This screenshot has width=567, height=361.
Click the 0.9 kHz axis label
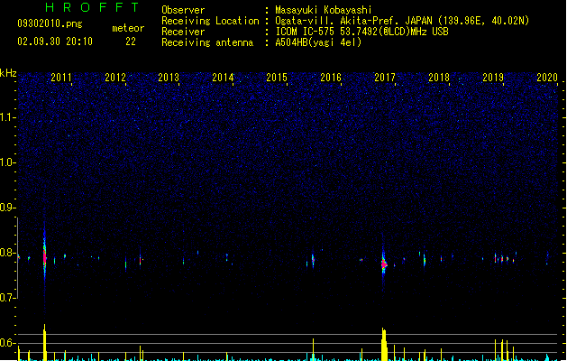7,208
